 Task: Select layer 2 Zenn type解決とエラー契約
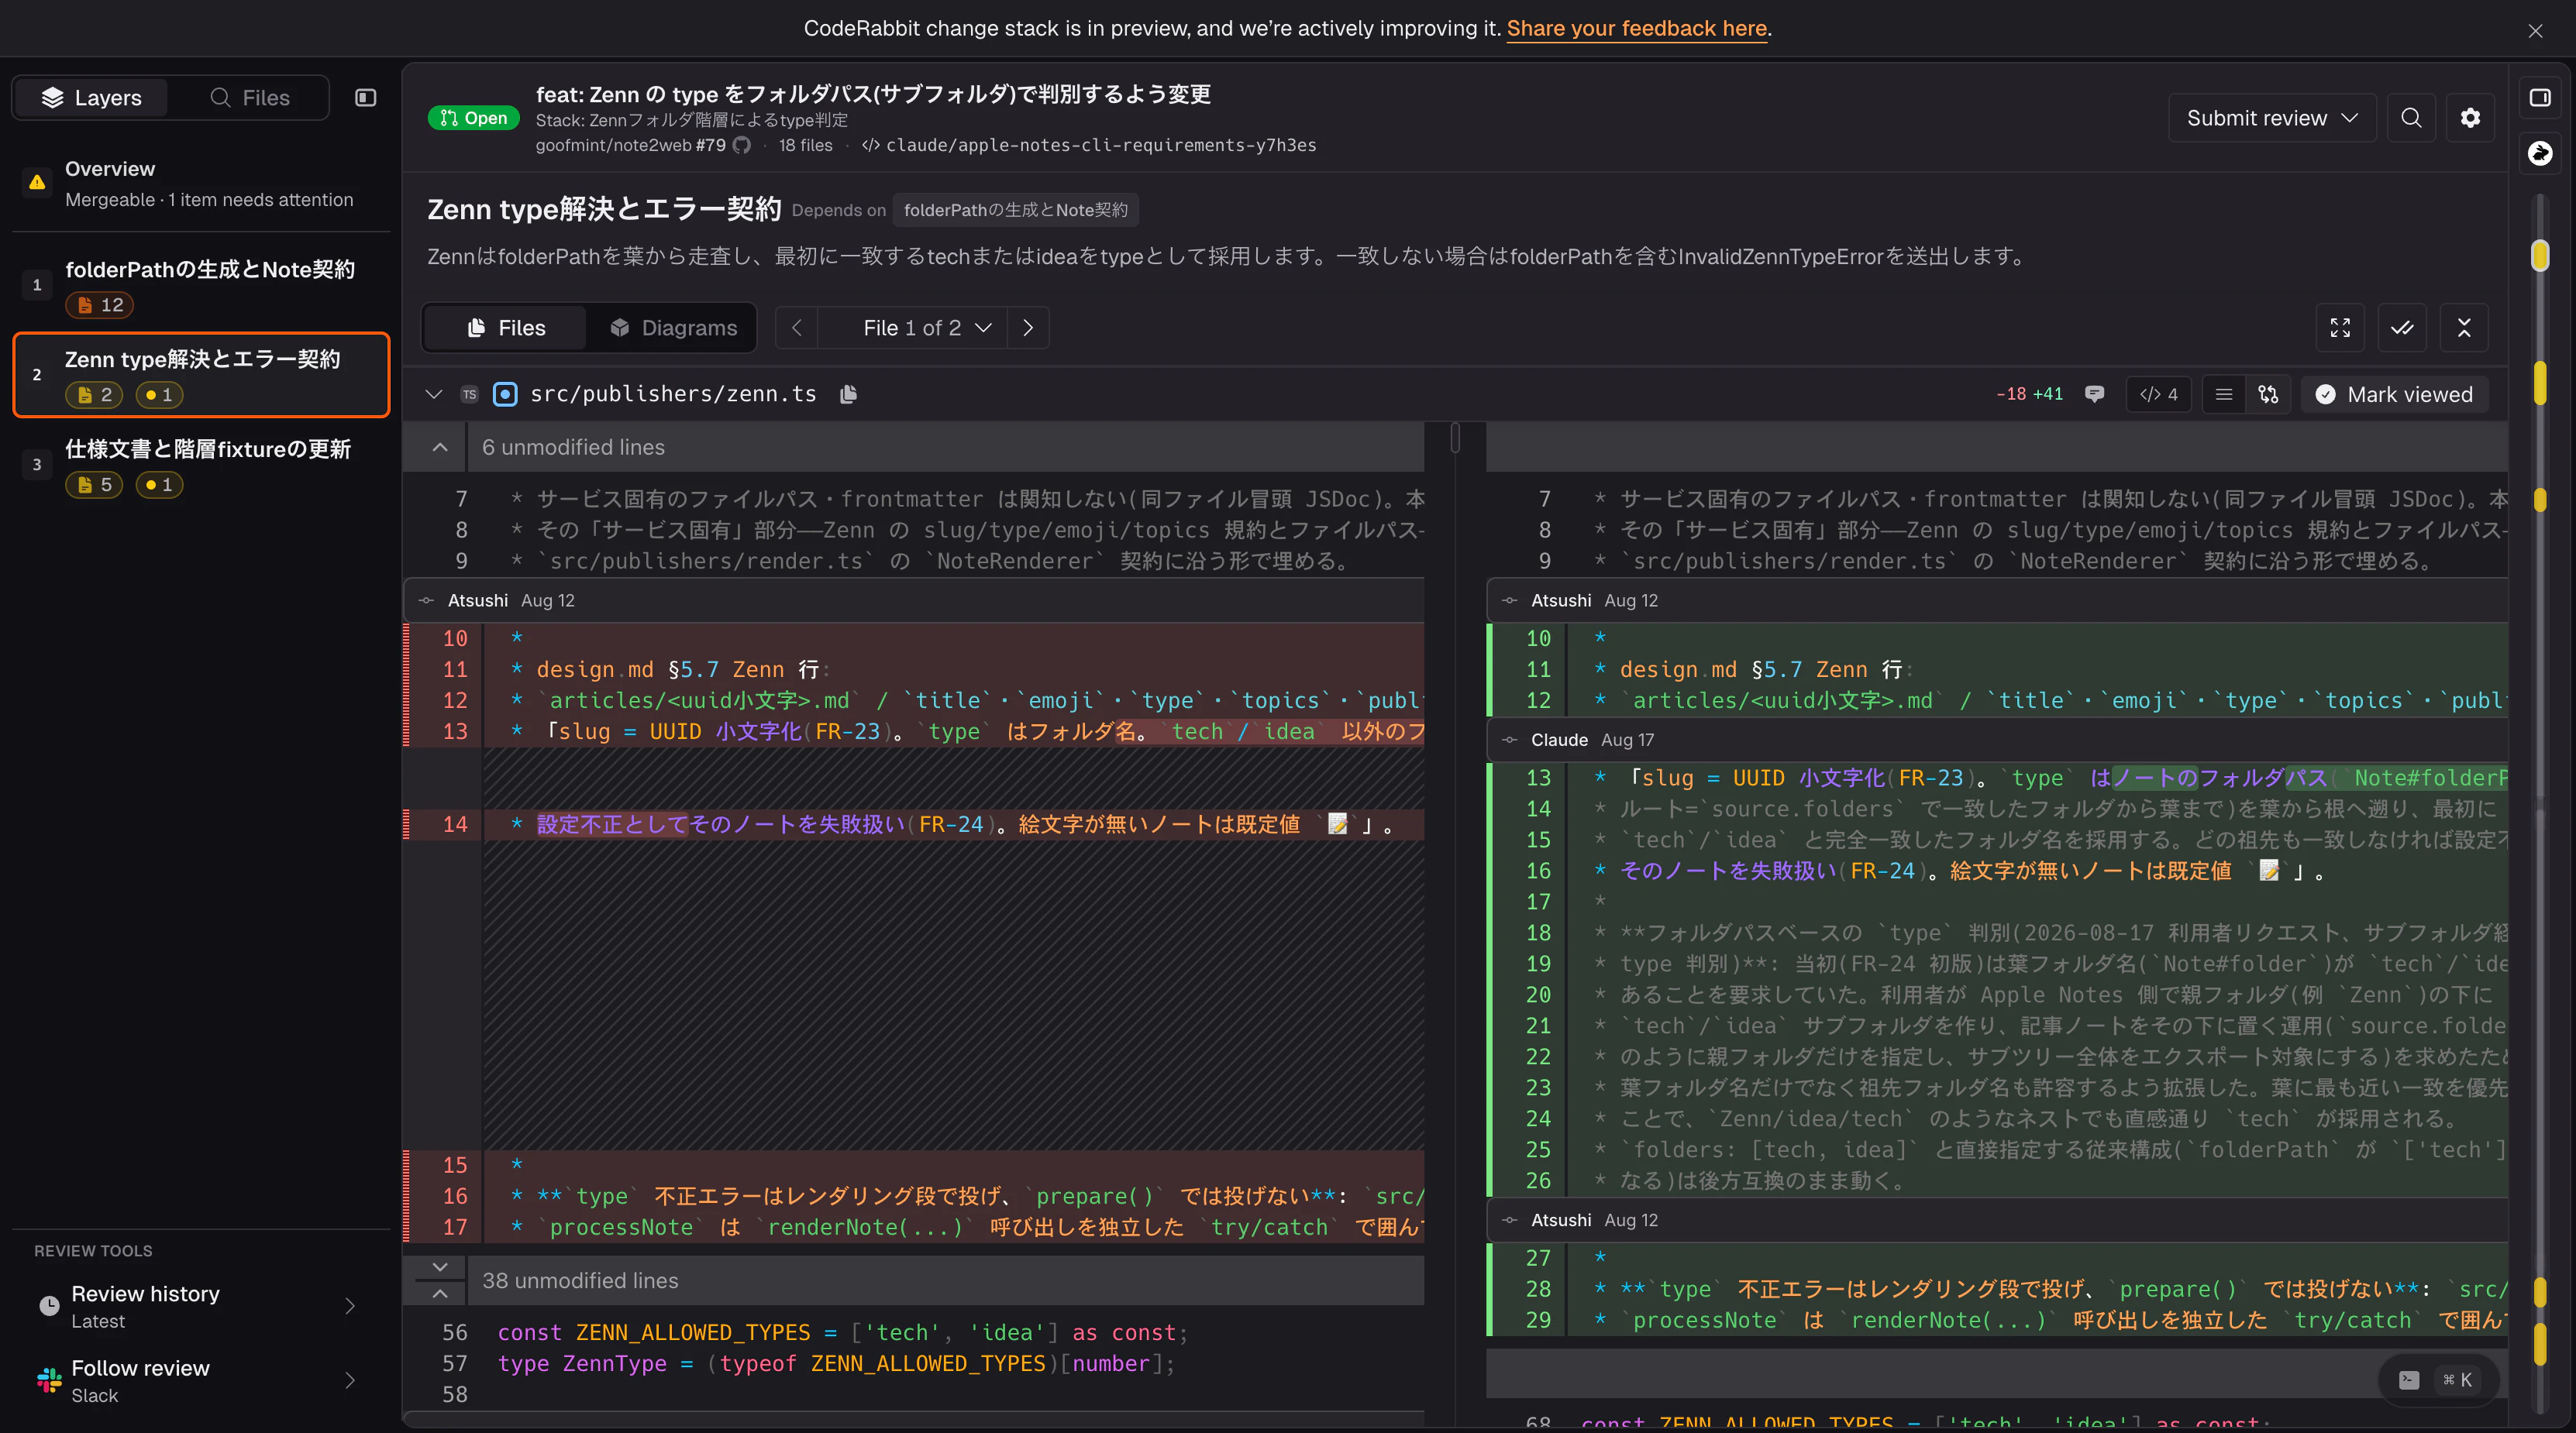(200, 375)
